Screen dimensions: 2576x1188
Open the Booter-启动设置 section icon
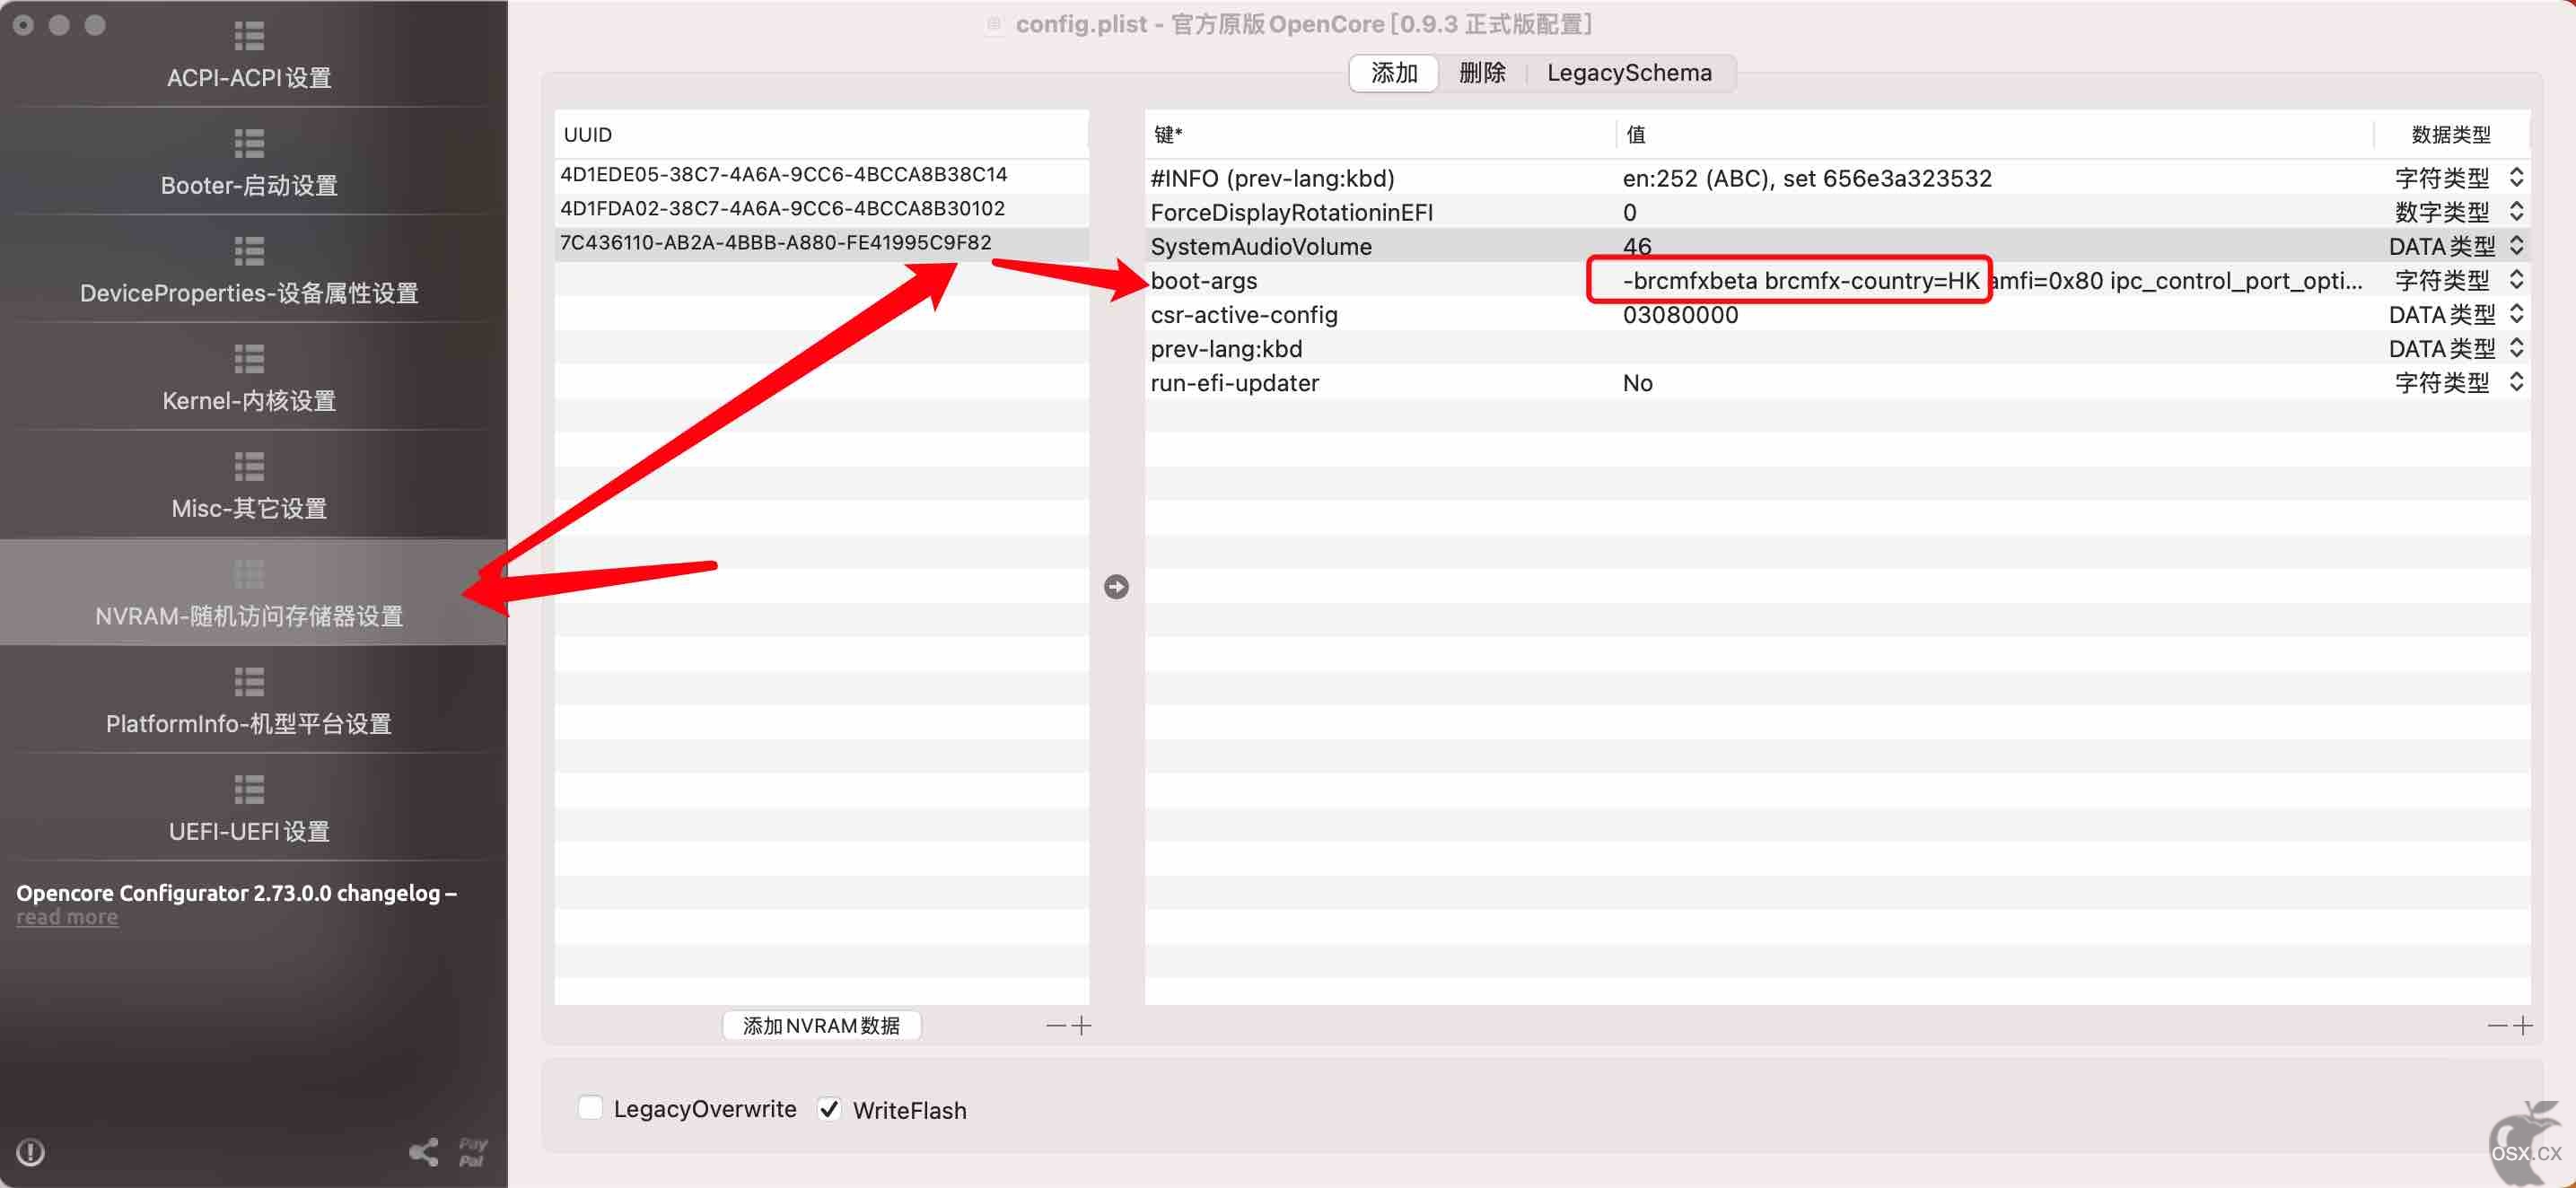click(249, 144)
